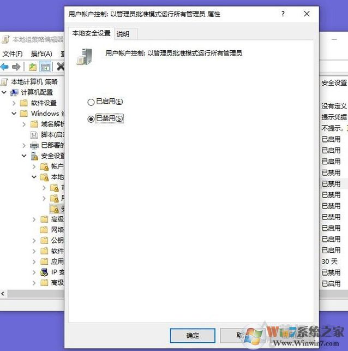Click the gray Forward arrow in the toolbar

tap(16, 67)
